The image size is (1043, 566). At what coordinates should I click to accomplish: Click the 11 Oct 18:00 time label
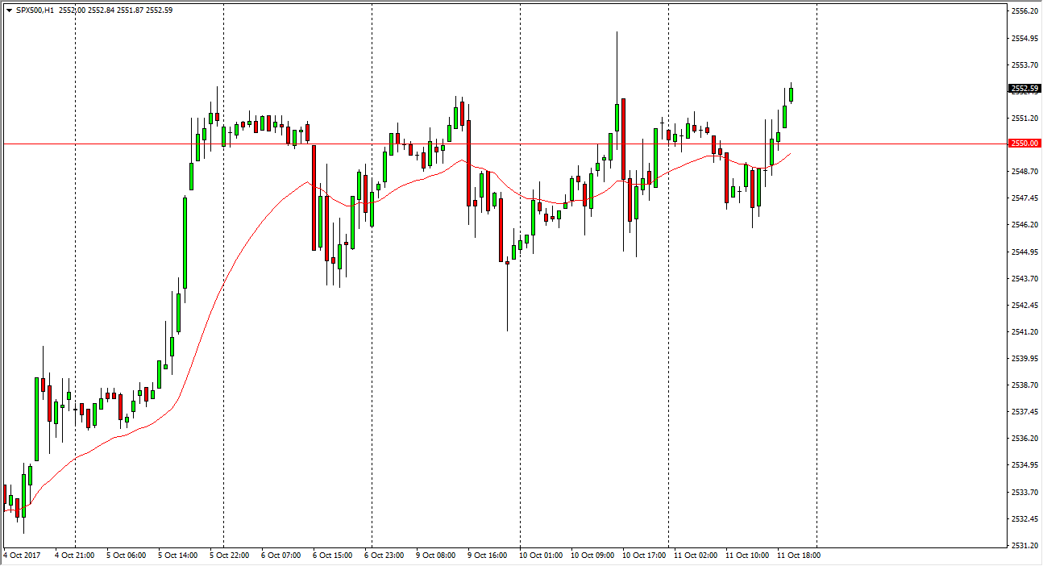click(799, 556)
